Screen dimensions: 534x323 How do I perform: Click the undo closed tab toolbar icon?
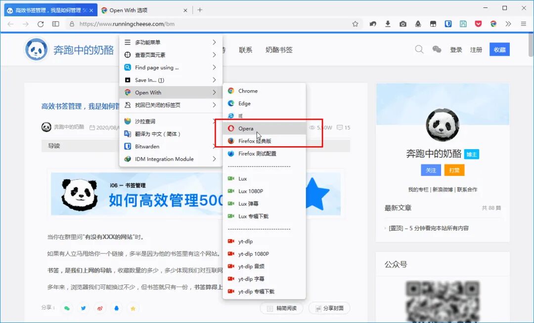click(x=373, y=24)
